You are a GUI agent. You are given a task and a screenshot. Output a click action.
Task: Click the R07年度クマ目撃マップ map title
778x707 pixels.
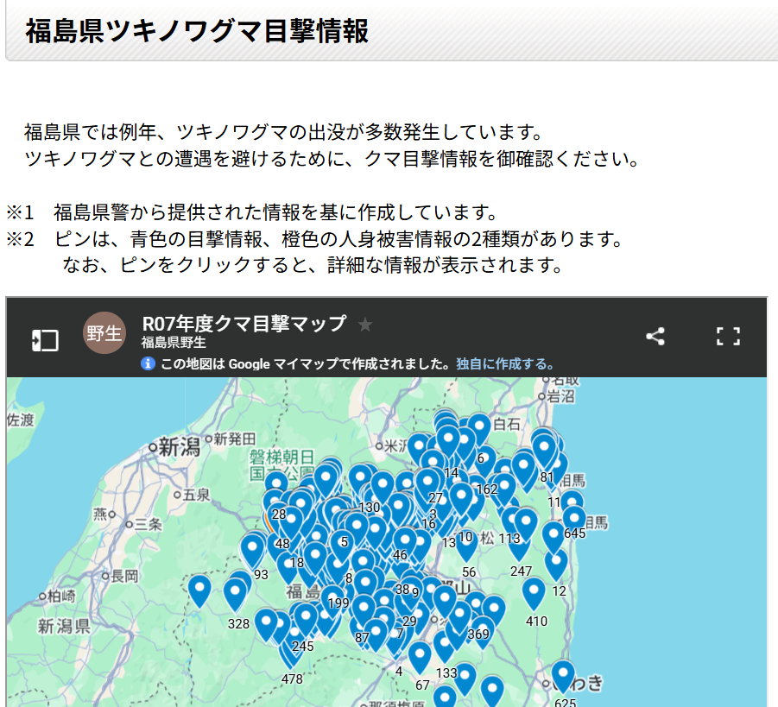(x=244, y=324)
